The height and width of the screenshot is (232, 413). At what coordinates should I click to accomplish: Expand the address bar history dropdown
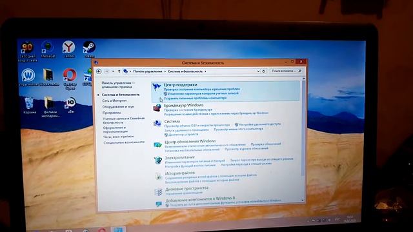click(258, 71)
